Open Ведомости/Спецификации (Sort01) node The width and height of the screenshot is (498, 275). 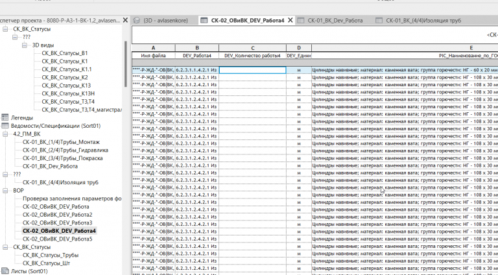[x=56, y=126]
